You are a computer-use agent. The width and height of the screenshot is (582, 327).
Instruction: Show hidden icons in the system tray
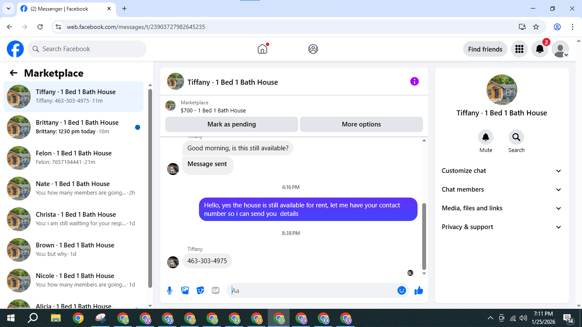pyautogui.click(x=490, y=318)
